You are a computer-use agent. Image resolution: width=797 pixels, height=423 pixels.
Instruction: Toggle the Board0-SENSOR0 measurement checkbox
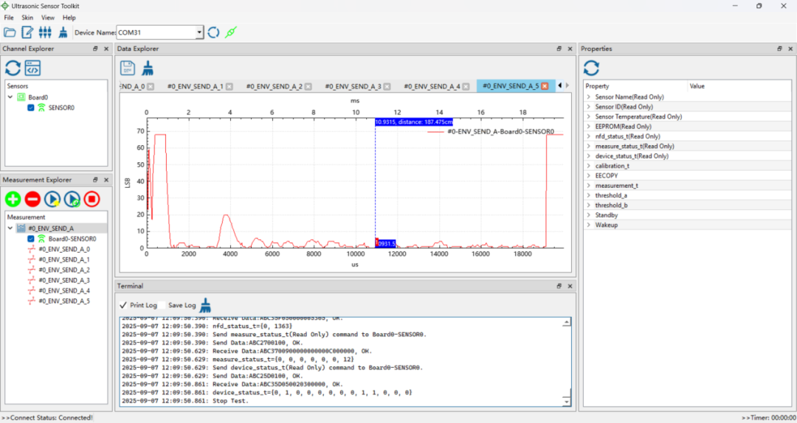[31, 239]
